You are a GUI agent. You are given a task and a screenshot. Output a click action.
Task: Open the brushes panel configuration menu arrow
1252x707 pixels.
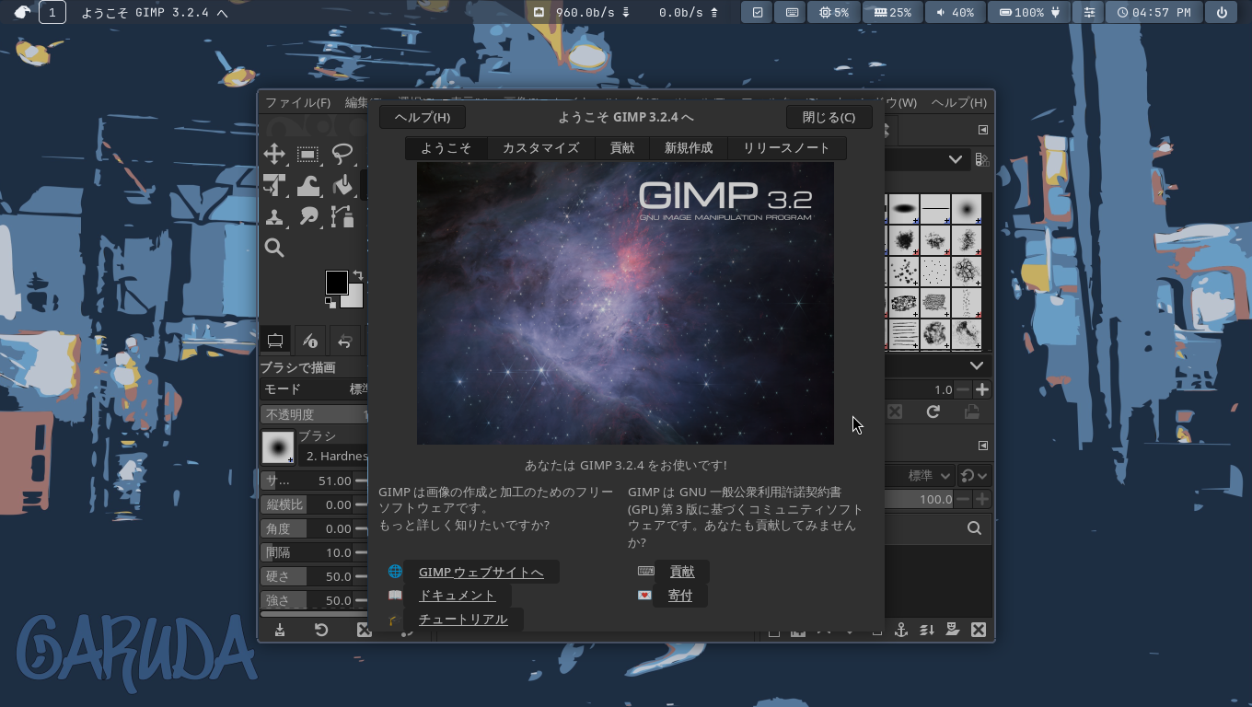click(983, 130)
